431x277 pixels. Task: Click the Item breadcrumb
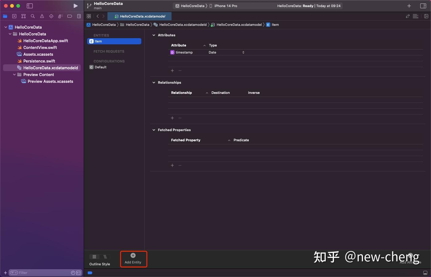click(x=272, y=25)
